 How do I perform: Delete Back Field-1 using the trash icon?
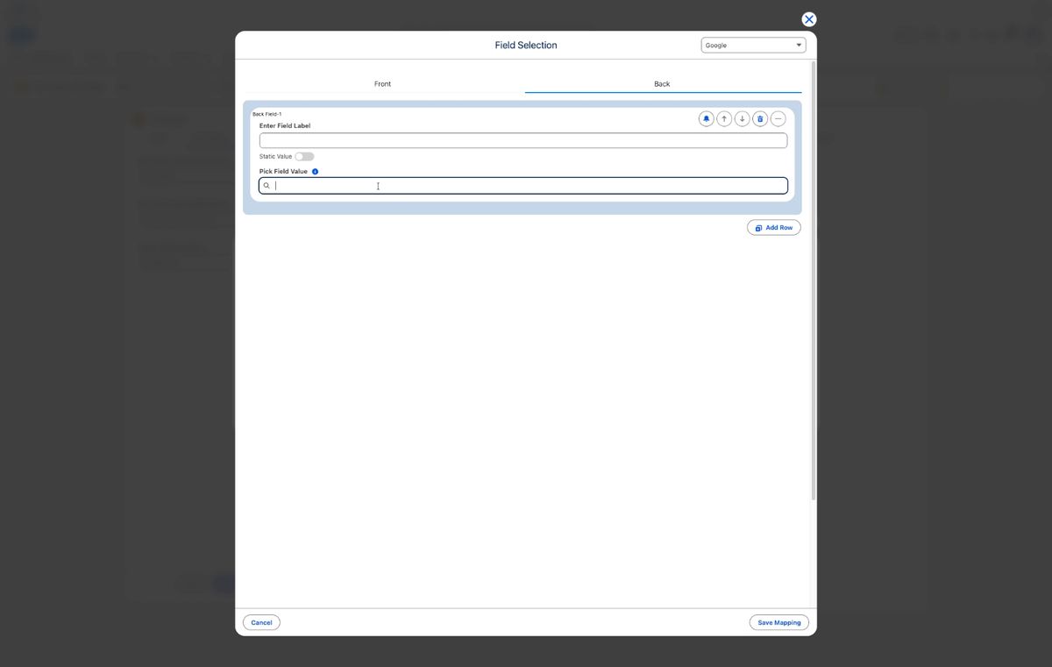[x=760, y=119]
